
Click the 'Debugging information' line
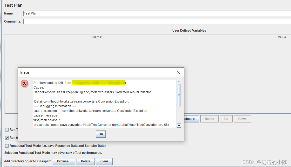click(x=55, y=106)
